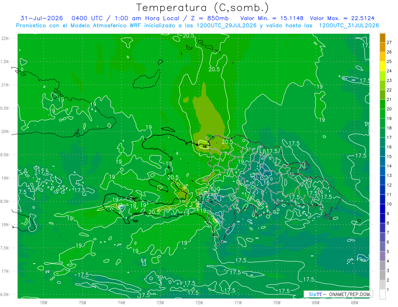Click the '71W' longitude axis label
This screenshot has height=307, width=398.
pyautogui.click(x=238, y=302)
